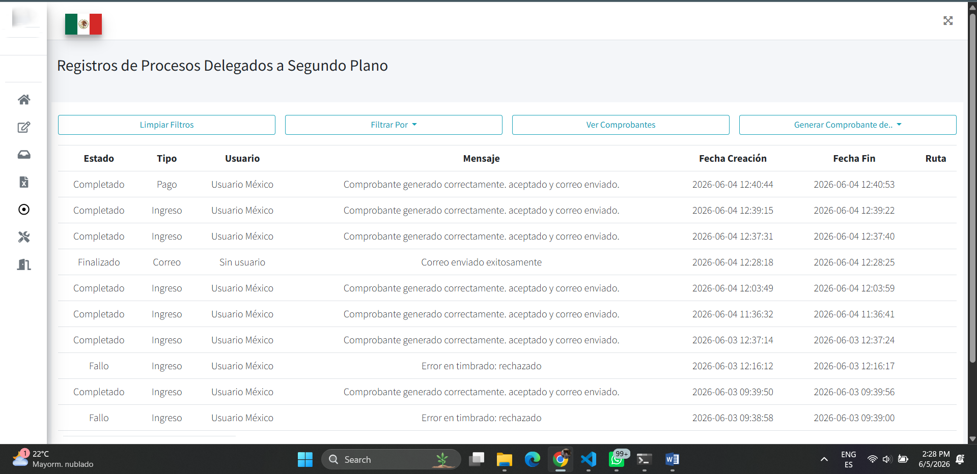Click the Mensaje column header
Screen dimensions: 977x474
tap(481, 159)
